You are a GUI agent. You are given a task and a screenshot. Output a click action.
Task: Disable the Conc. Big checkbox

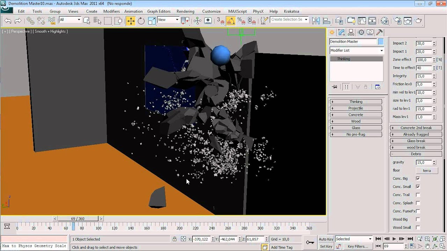point(418,178)
